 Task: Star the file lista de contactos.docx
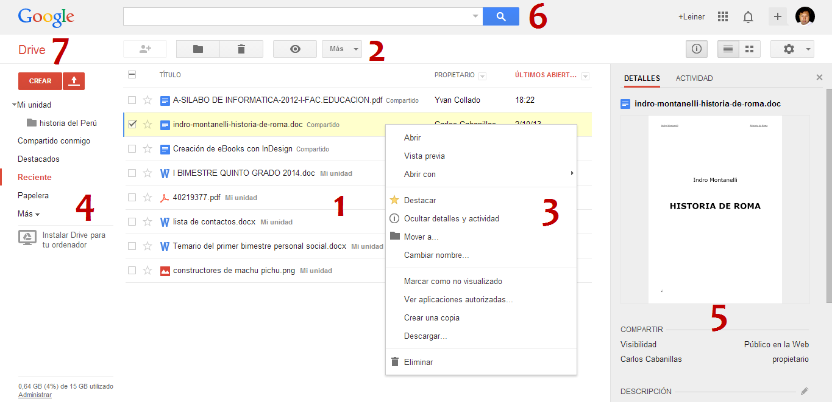[x=148, y=221]
